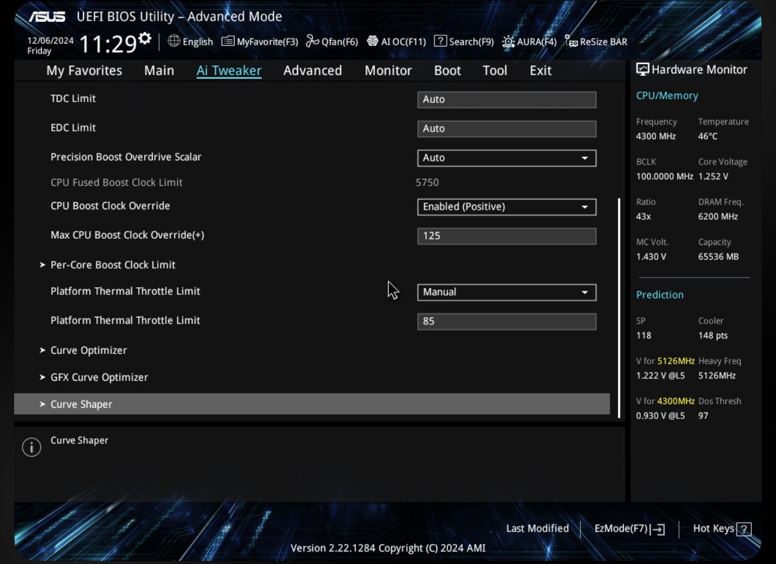Click the AURA lighting icon
Screen dimensions: 776x564
(509, 42)
